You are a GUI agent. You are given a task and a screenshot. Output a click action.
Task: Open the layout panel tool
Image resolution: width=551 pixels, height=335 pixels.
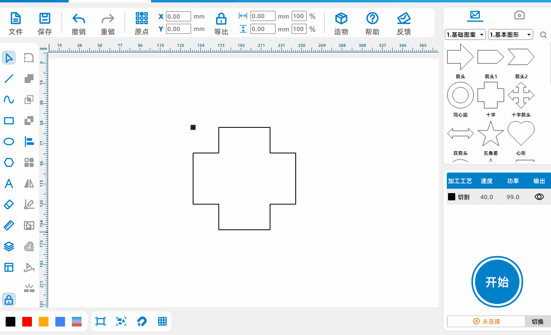pos(9,267)
